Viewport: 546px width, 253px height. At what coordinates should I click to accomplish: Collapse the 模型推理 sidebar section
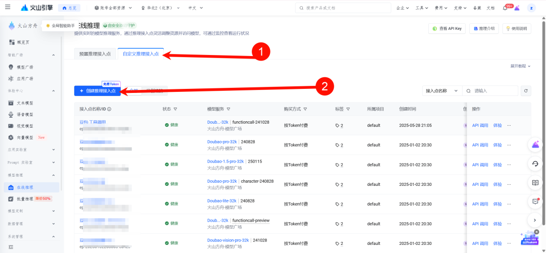[x=54, y=175]
